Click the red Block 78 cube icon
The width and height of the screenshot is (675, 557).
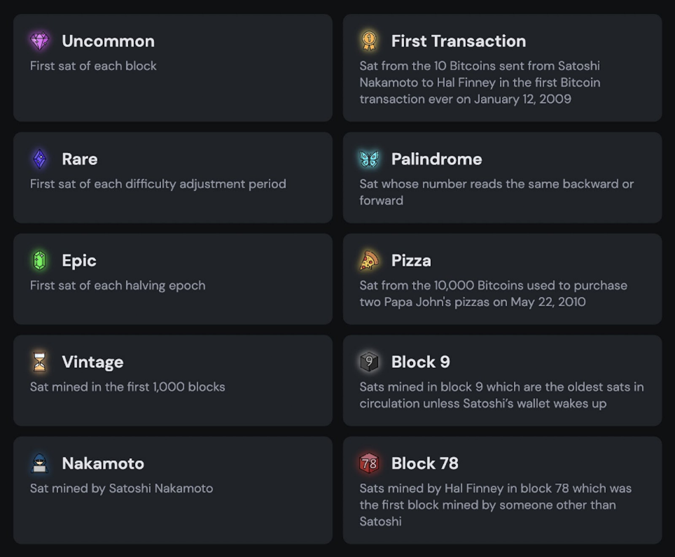coord(369,463)
